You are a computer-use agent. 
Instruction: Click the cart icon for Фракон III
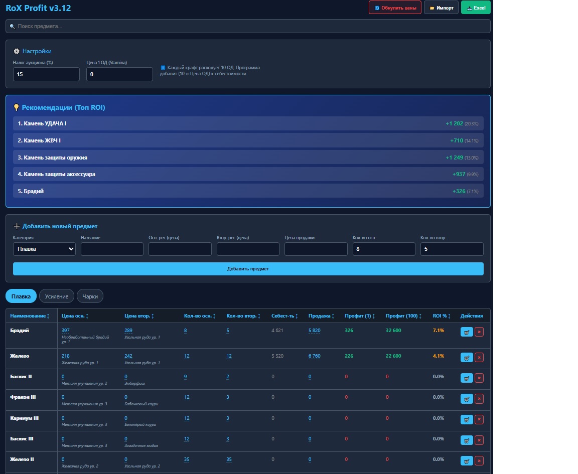(x=467, y=399)
